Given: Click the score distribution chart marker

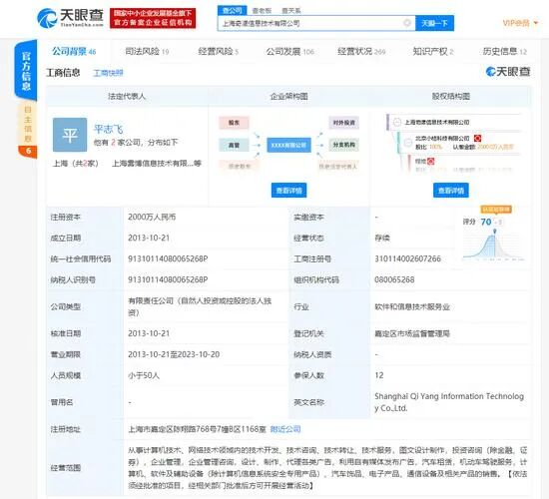Looking at the screenshot, I should [495, 232].
